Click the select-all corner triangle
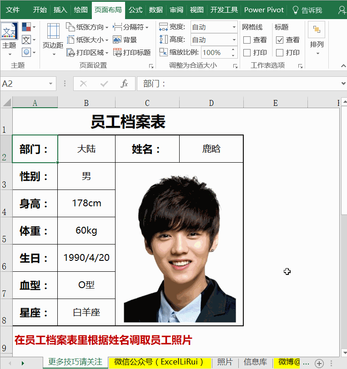This screenshot has width=347, height=369. [x=6, y=103]
